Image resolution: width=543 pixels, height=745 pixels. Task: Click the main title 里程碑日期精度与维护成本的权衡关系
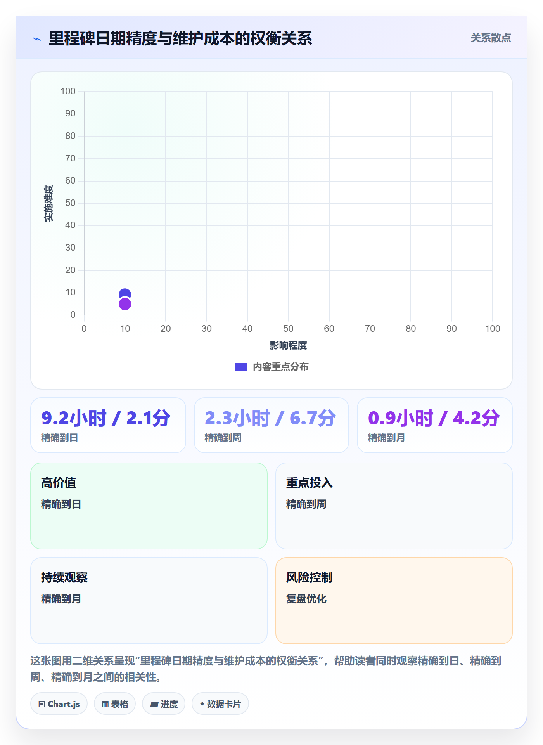coord(180,38)
